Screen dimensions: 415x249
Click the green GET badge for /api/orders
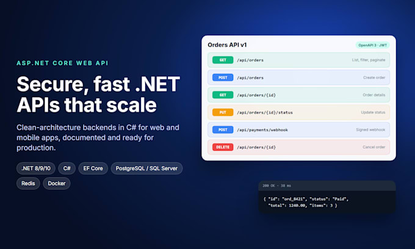[x=223, y=60]
